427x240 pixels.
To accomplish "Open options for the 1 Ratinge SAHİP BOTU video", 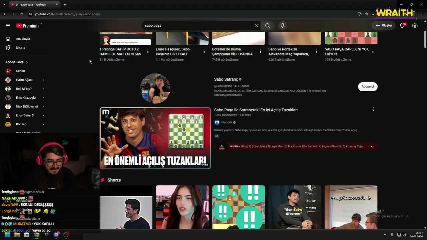I will point(148,51).
